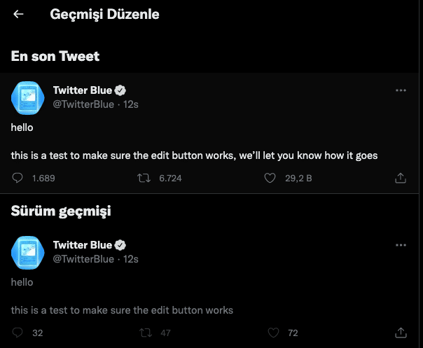Click the 12s timestamp on original version
Viewport: 423px width, 348px height.
tap(131, 259)
